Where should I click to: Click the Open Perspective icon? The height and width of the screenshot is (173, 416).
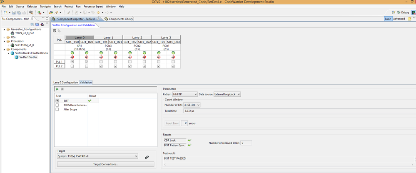pyautogui.click(x=394, y=13)
